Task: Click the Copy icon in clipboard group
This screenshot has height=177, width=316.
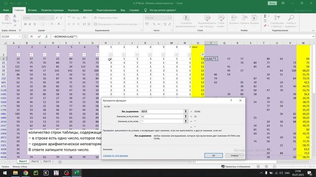Action: coord(14,21)
